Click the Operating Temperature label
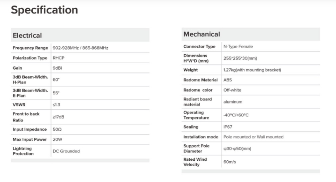This screenshot has height=182, width=336. click(196, 115)
